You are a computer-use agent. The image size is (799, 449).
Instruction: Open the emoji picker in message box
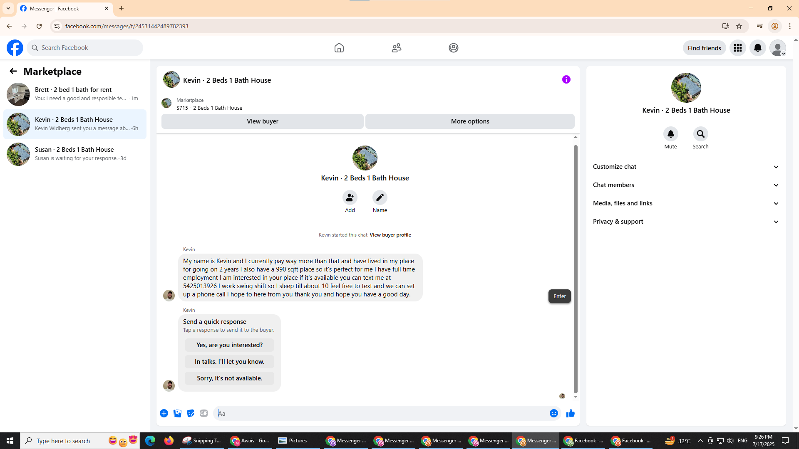pos(554,413)
